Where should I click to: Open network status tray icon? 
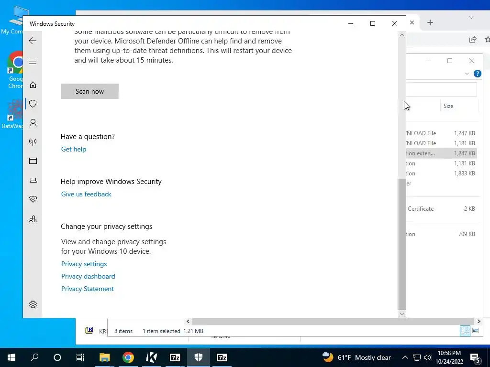[417, 357]
